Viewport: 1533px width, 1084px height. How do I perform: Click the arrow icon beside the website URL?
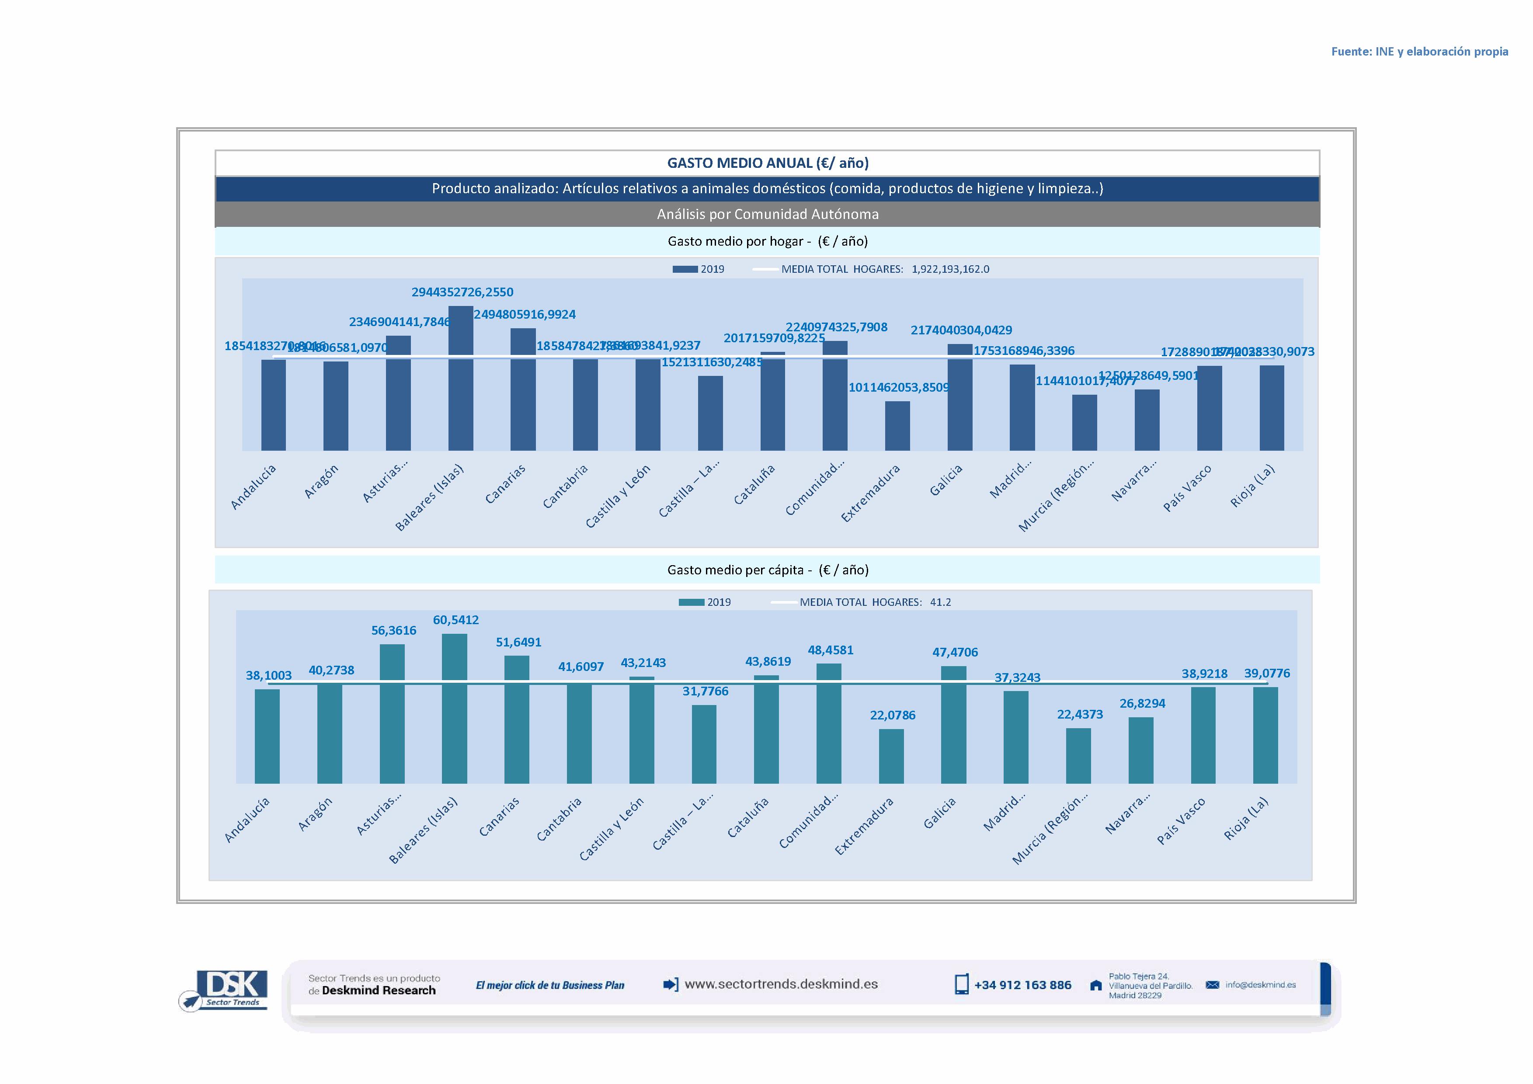point(671,984)
